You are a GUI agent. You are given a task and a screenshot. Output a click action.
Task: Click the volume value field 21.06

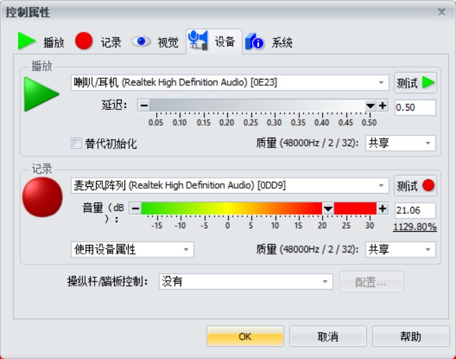415,210
